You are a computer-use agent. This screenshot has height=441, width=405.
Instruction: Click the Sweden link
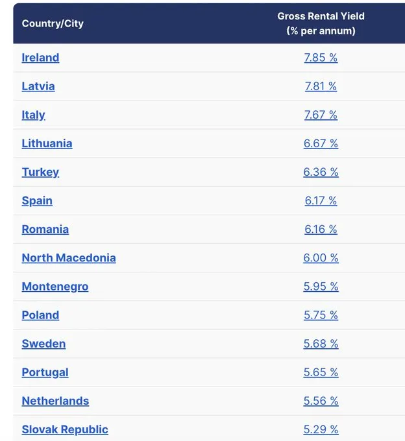44,344
